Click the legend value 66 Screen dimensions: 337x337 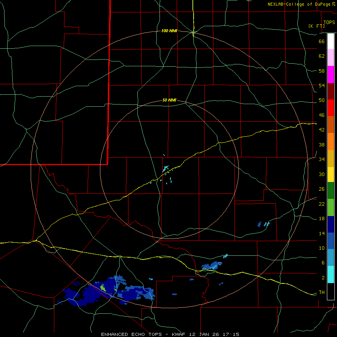322,42
